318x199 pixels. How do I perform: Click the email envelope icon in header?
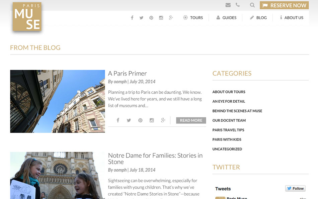tap(228, 5)
